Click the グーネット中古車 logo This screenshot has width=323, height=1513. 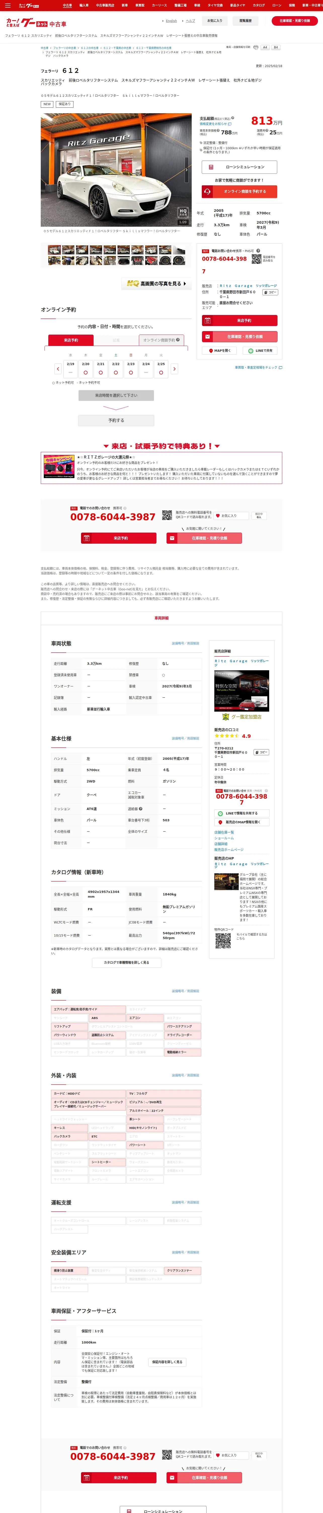coord(36,23)
